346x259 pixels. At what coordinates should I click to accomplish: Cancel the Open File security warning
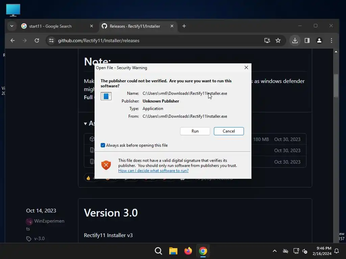coord(229,131)
